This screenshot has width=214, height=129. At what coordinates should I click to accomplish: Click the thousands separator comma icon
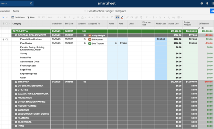(x=164, y=17)
